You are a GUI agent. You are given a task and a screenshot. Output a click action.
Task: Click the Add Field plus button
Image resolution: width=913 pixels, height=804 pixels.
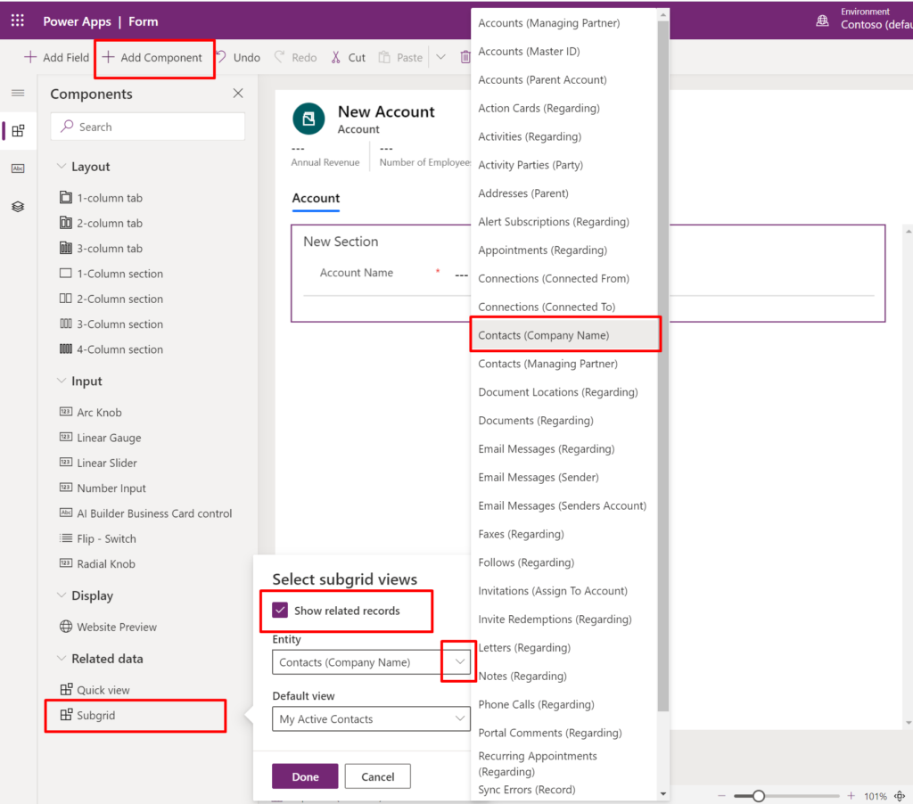click(x=56, y=57)
